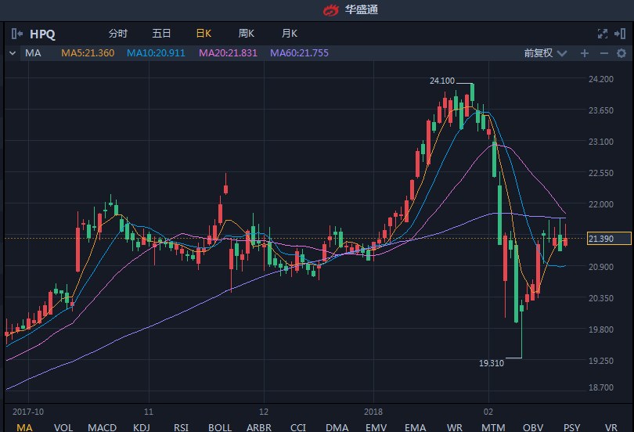
Task: Click the split-window layout icon at top right
Action: 621,34
